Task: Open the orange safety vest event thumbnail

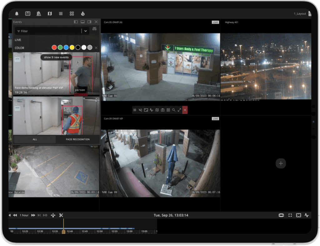Action: 56,116
